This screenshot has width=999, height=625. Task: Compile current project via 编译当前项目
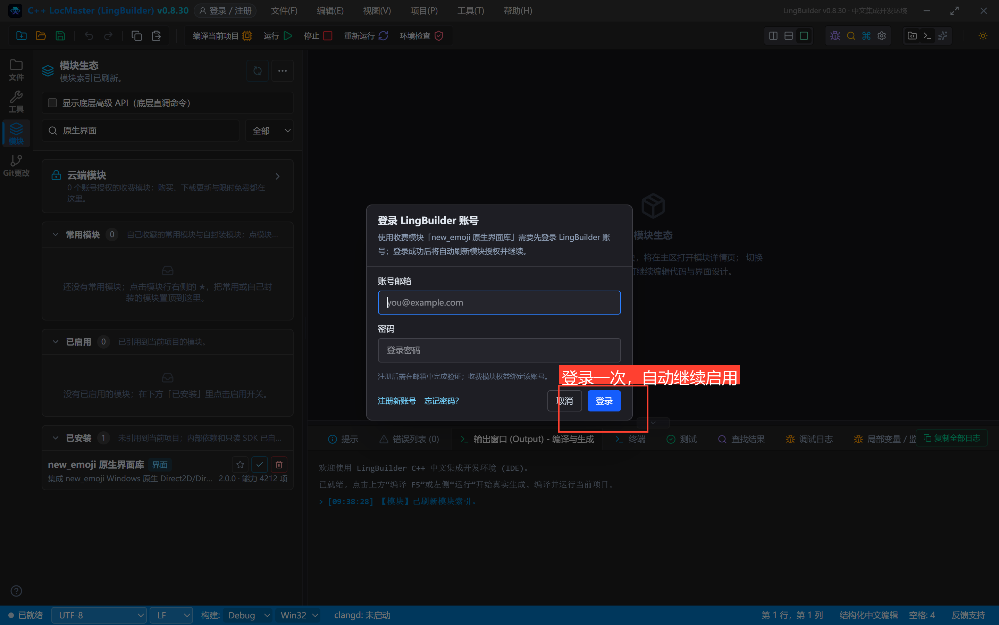222,36
